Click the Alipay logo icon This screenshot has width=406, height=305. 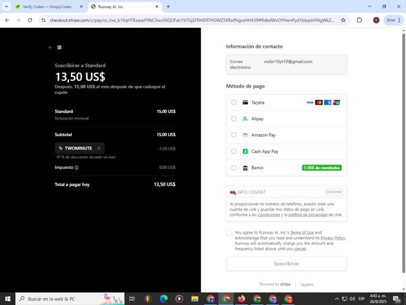(x=246, y=119)
